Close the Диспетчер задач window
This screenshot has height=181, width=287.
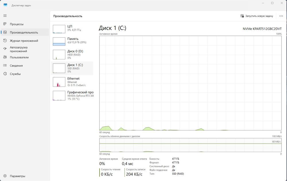(282, 3)
